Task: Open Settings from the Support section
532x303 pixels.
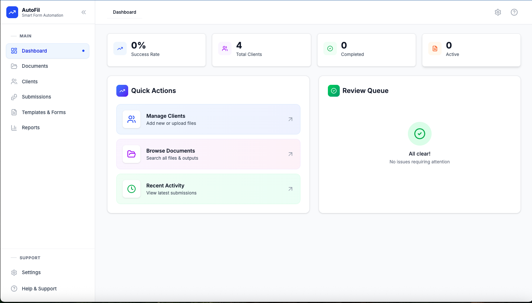Action: tap(31, 272)
